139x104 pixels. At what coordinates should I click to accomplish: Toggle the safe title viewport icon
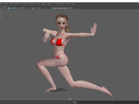[x=3, y=8]
